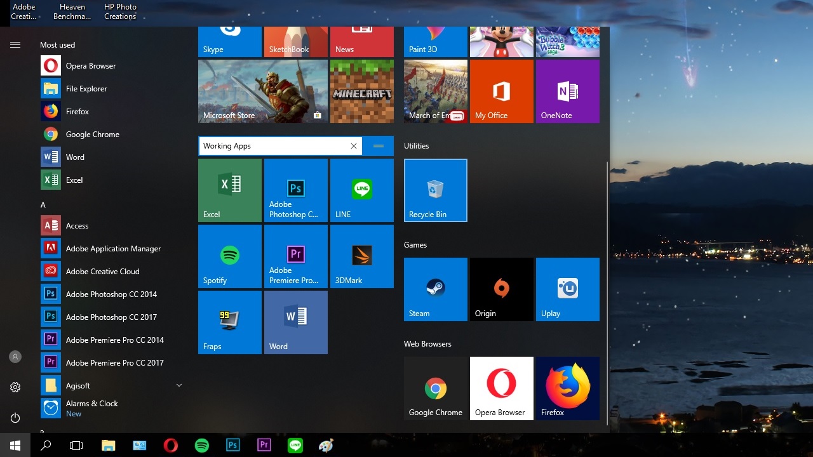This screenshot has height=457, width=813.
Task: Toggle the hamburger menu to expand the Start sidebar
Action: [x=15, y=45]
